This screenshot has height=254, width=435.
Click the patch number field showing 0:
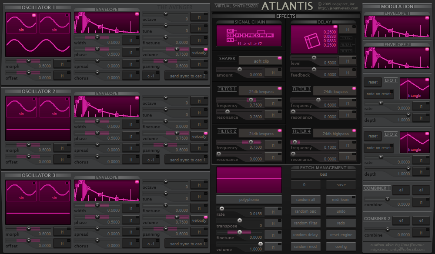tap(305, 185)
